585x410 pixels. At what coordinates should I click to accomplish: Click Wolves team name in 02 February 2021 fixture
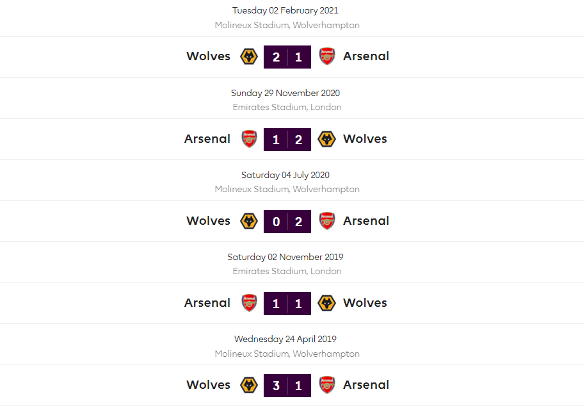pos(208,56)
